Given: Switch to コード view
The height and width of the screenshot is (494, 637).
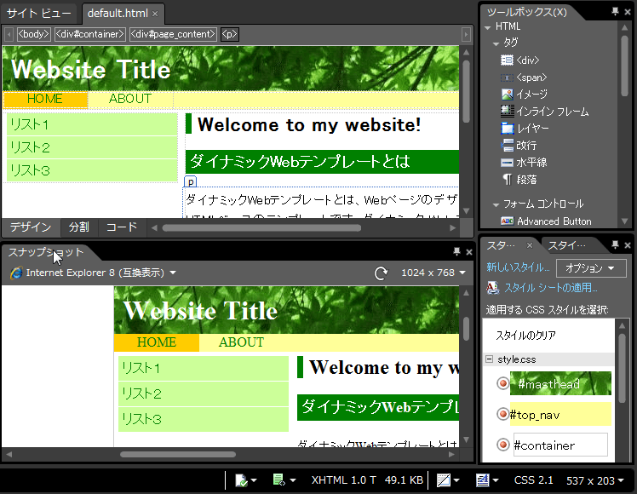Looking at the screenshot, I should click(122, 227).
